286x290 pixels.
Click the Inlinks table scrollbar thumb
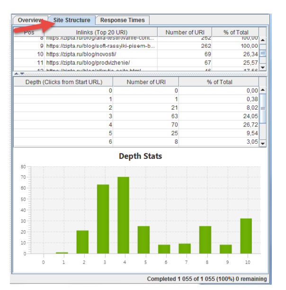click(263, 53)
